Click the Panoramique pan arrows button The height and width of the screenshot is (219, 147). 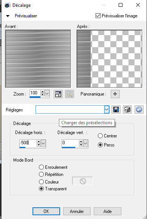115,94
